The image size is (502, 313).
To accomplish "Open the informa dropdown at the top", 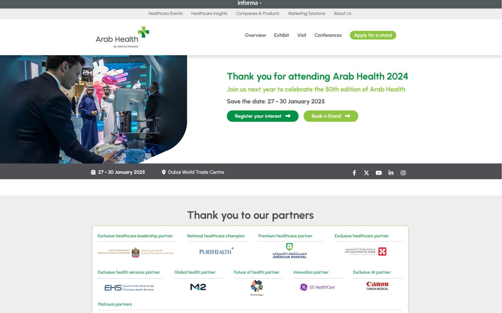I will 249,3.
